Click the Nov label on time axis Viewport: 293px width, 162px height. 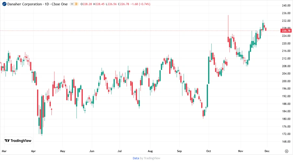point(241,151)
